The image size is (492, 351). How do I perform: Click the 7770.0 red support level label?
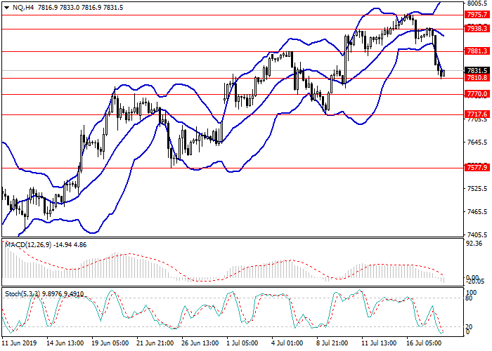[477, 93]
